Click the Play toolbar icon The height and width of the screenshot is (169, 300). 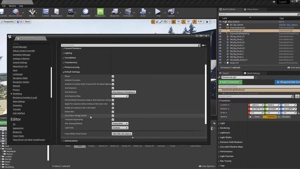158,13
